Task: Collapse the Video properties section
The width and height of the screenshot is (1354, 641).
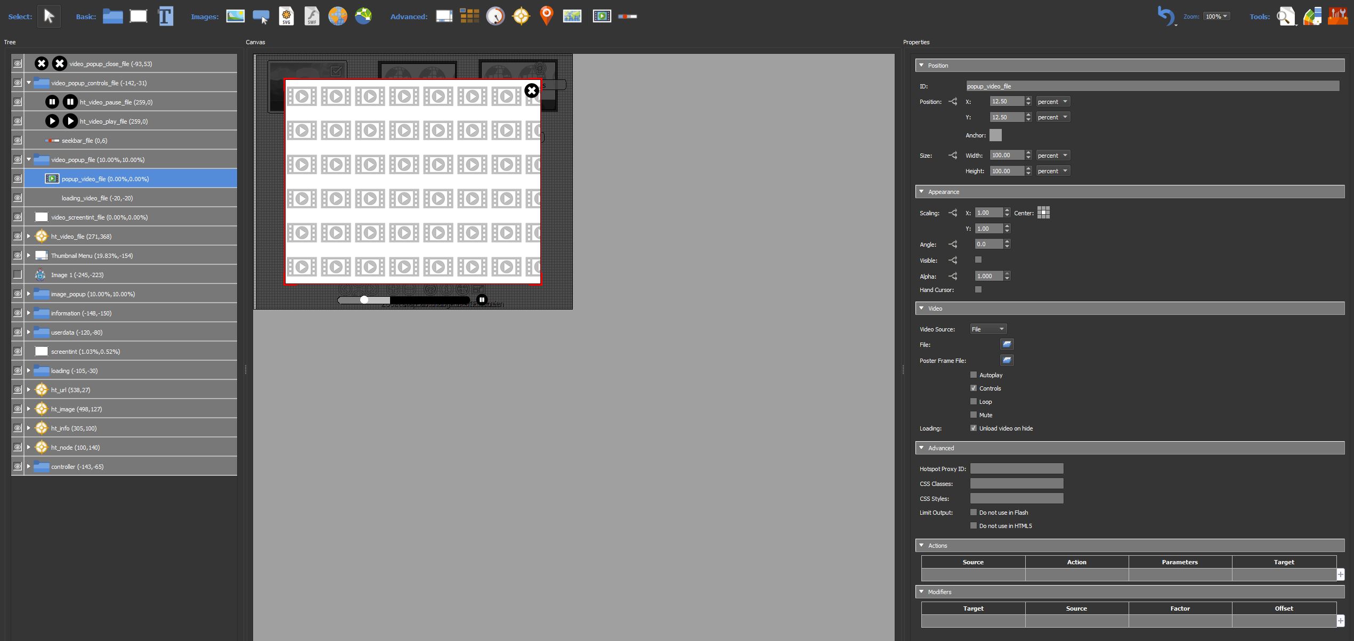Action: point(921,308)
